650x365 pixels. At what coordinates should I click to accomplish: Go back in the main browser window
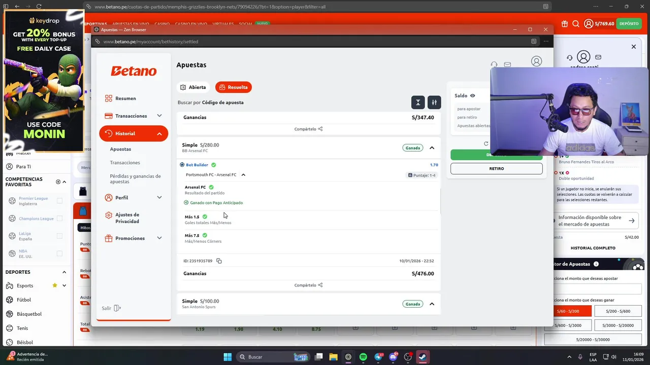(x=17, y=7)
